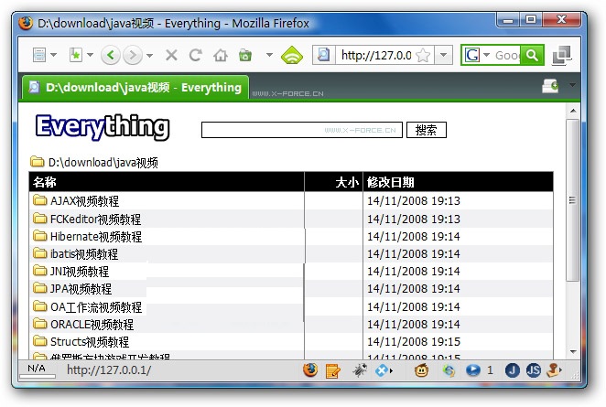
Task: Open the OA工作流视频教程 folder
Action: click(x=96, y=307)
